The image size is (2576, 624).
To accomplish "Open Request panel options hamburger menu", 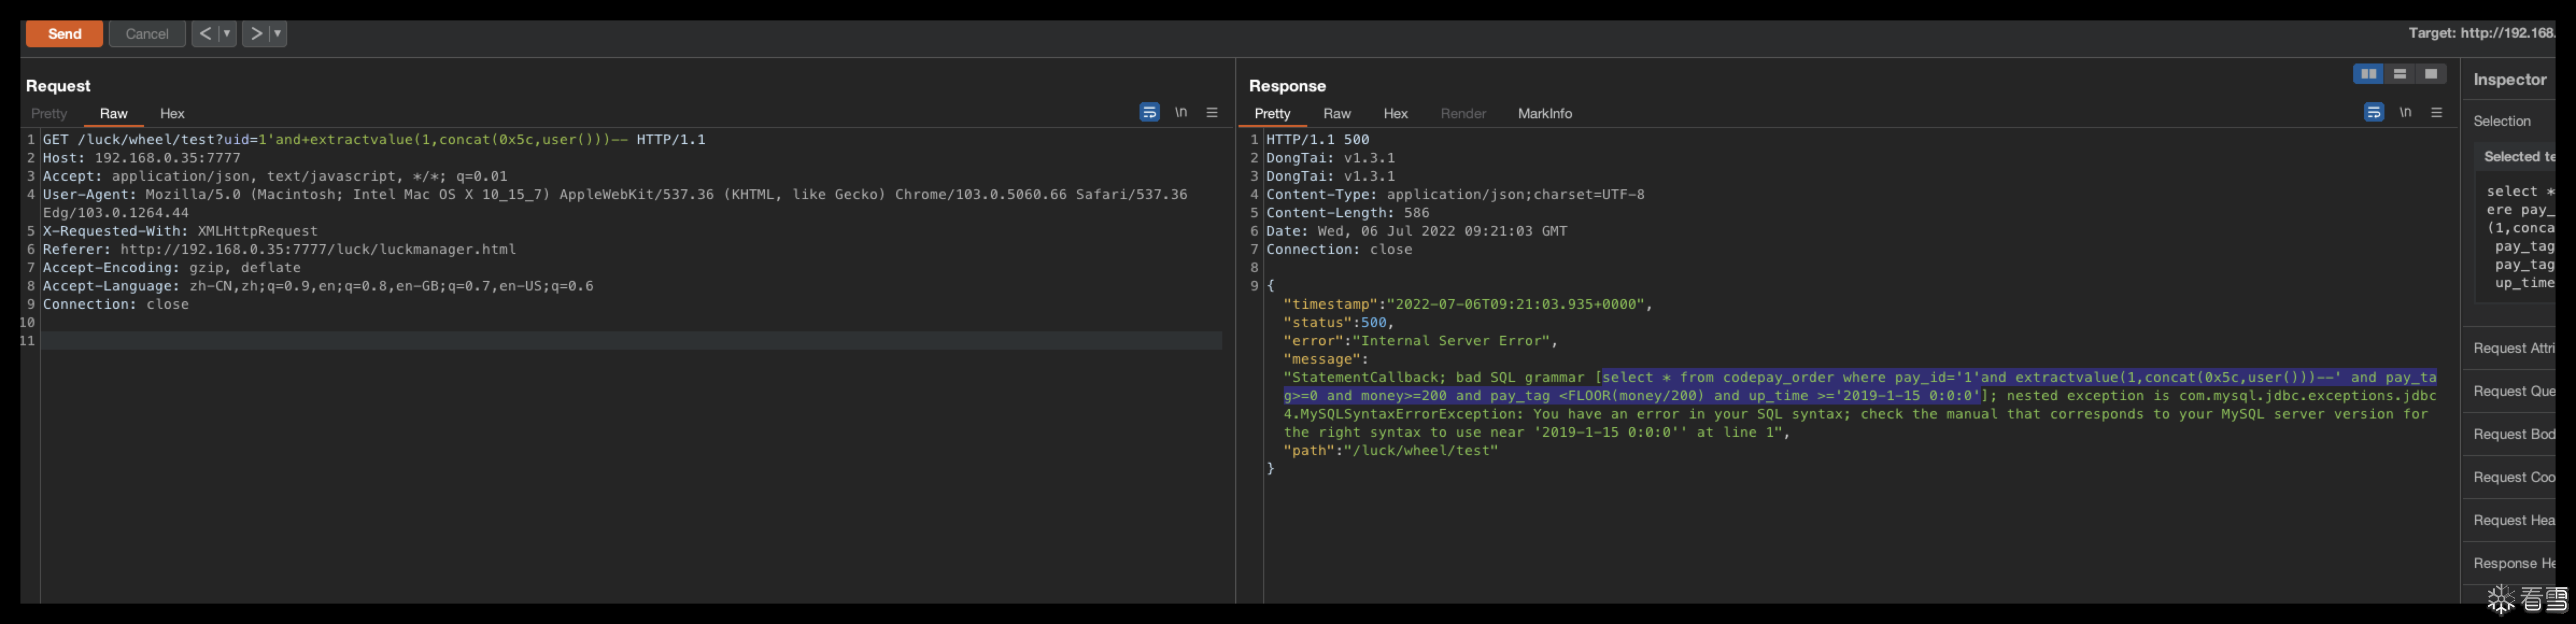I will [x=1212, y=112].
